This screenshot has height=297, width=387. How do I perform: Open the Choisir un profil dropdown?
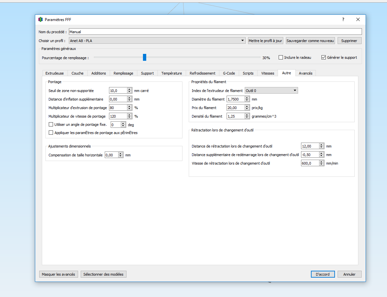[157, 41]
